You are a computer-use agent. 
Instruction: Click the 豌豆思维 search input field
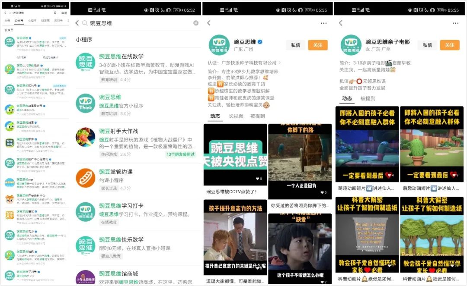(138, 23)
